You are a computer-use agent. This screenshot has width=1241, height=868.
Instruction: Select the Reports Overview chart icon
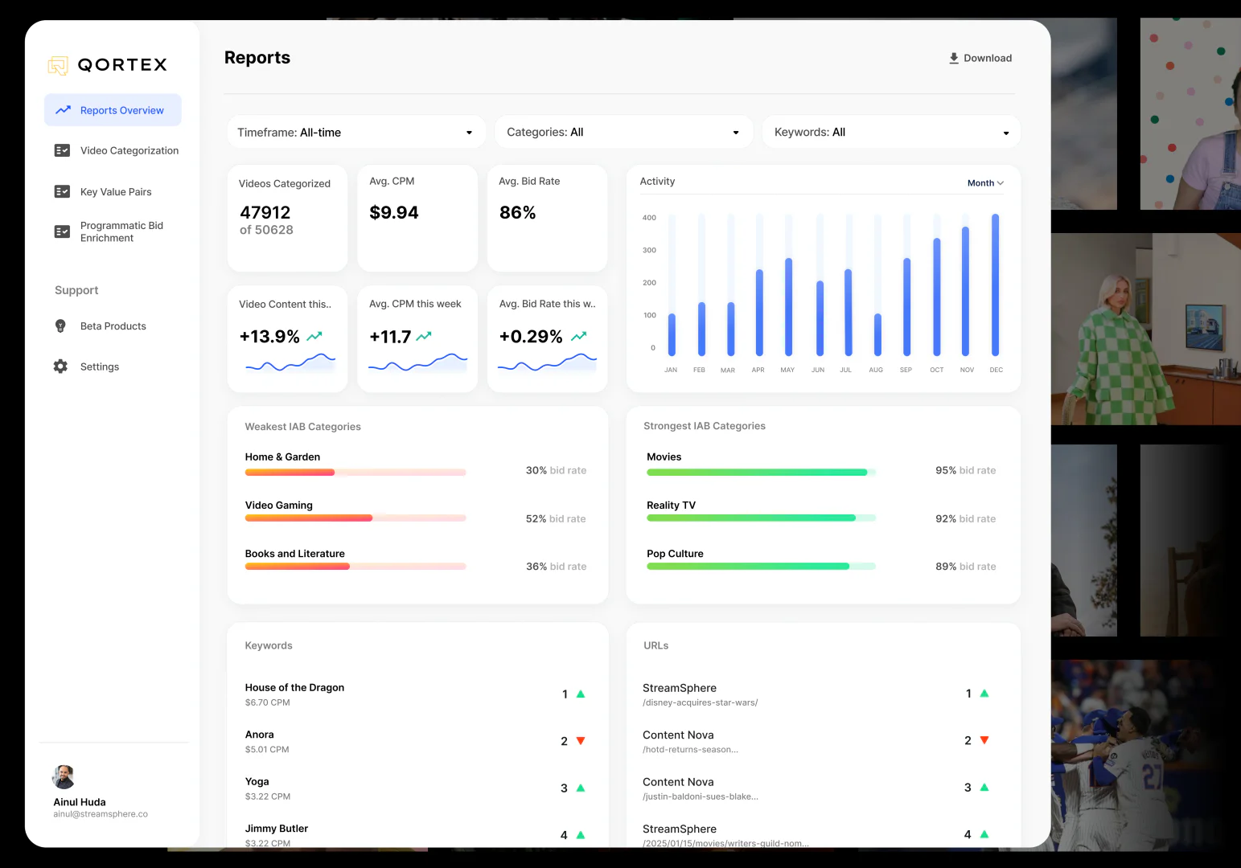coord(64,109)
